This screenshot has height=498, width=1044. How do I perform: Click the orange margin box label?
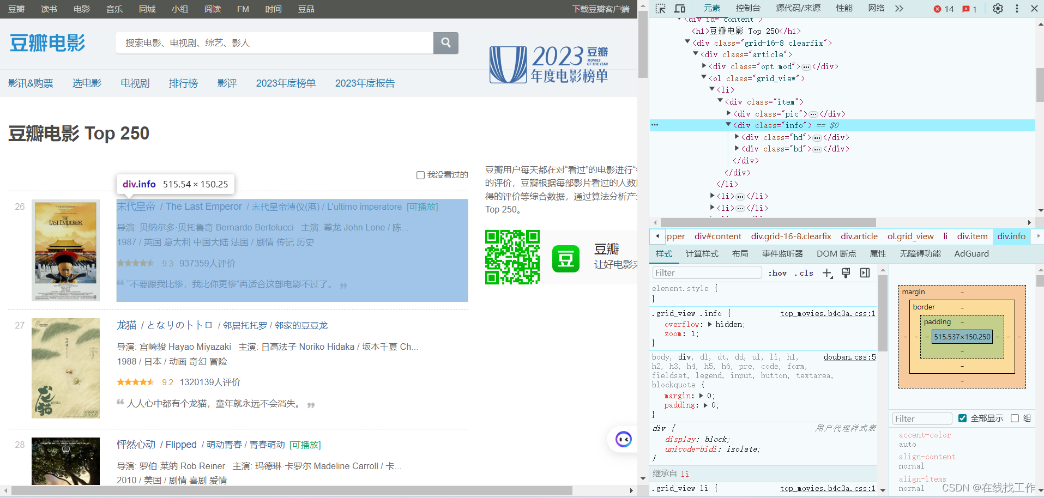[x=913, y=292]
